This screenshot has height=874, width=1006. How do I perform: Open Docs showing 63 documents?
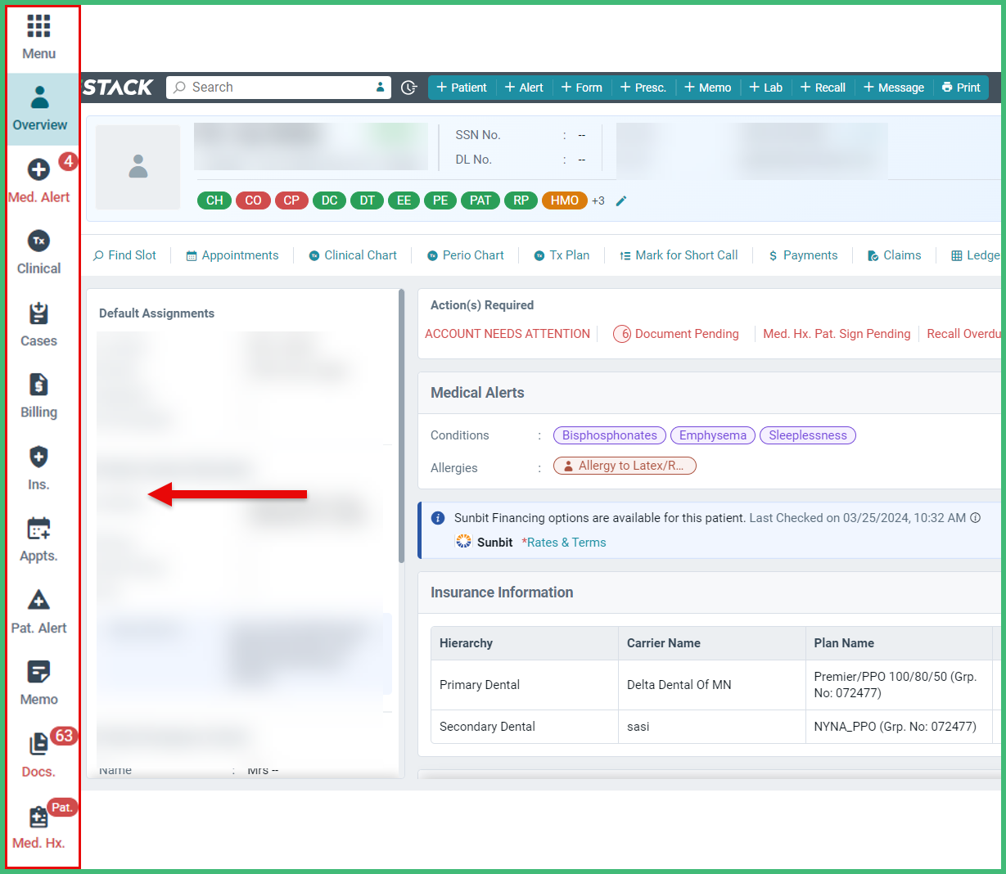[x=38, y=753]
